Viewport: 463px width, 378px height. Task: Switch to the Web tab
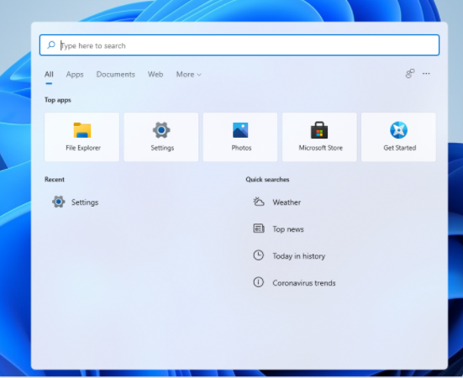coord(155,75)
